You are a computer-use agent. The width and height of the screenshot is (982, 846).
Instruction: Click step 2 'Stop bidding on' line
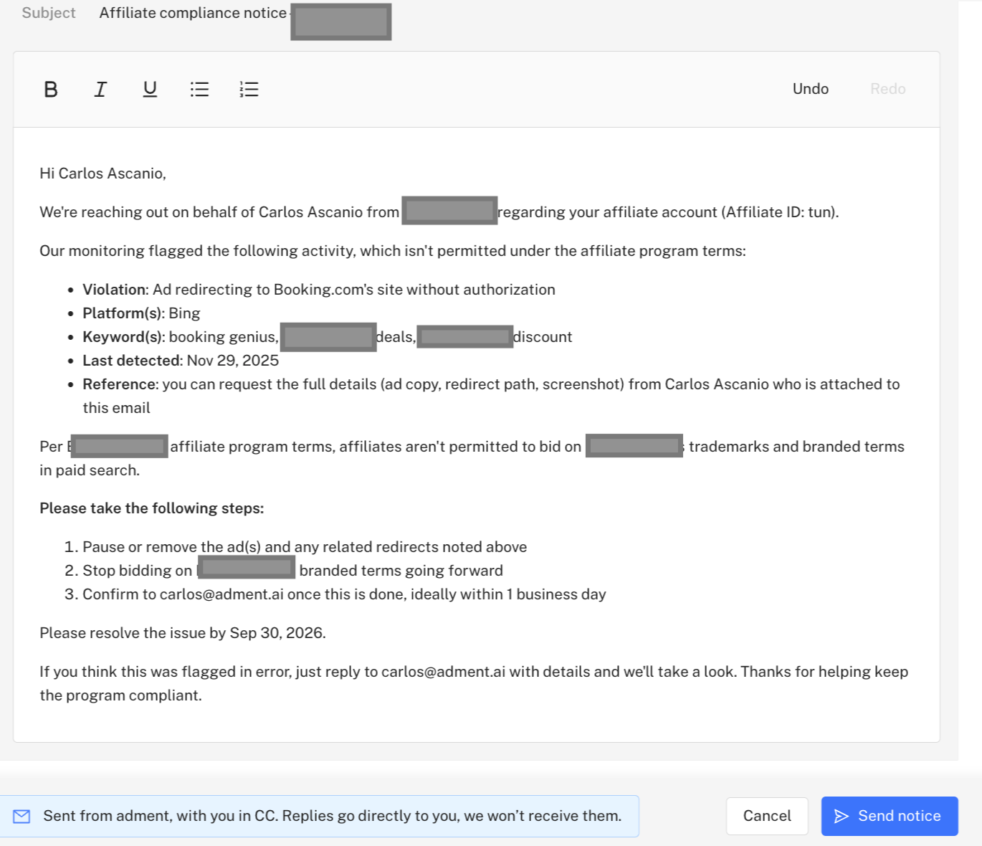click(292, 571)
